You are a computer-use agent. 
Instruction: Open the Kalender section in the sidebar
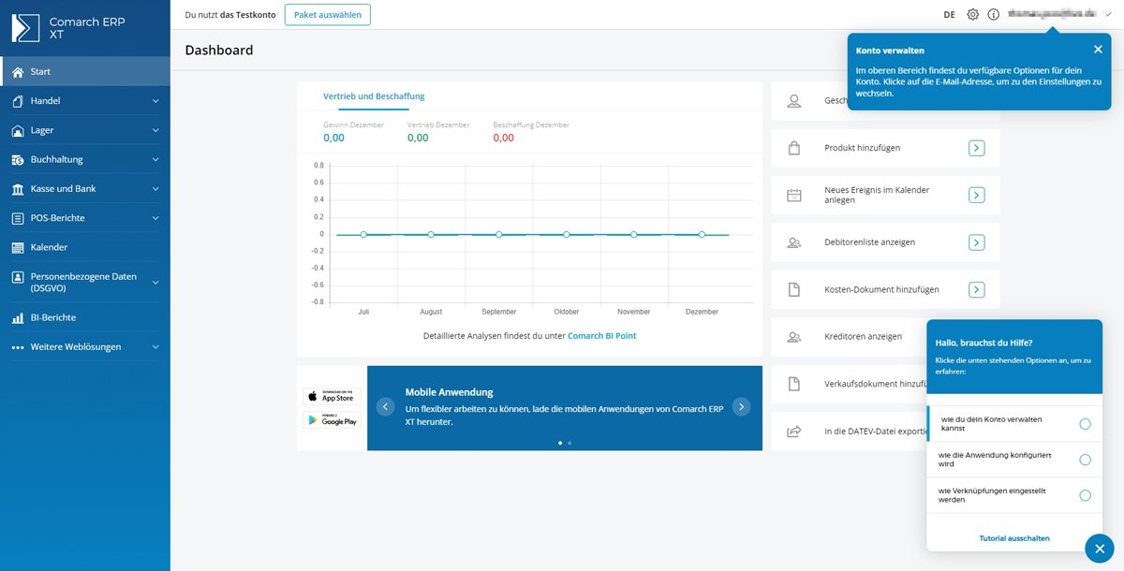pyautogui.click(x=56, y=247)
